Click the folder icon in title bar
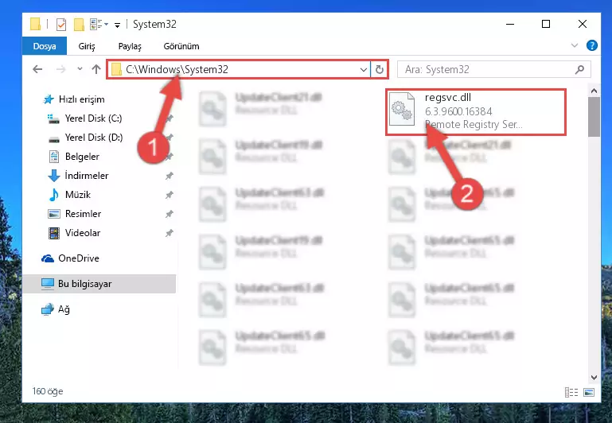Image resolution: width=612 pixels, height=423 pixels. click(36, 24)
